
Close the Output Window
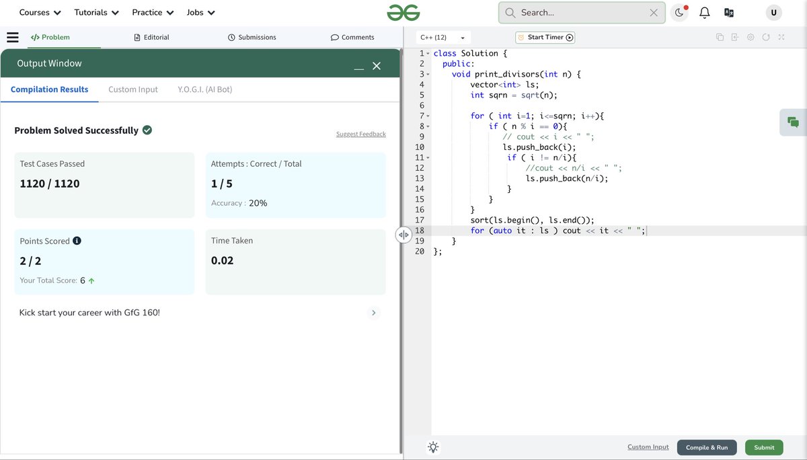[x=377, y=66]
